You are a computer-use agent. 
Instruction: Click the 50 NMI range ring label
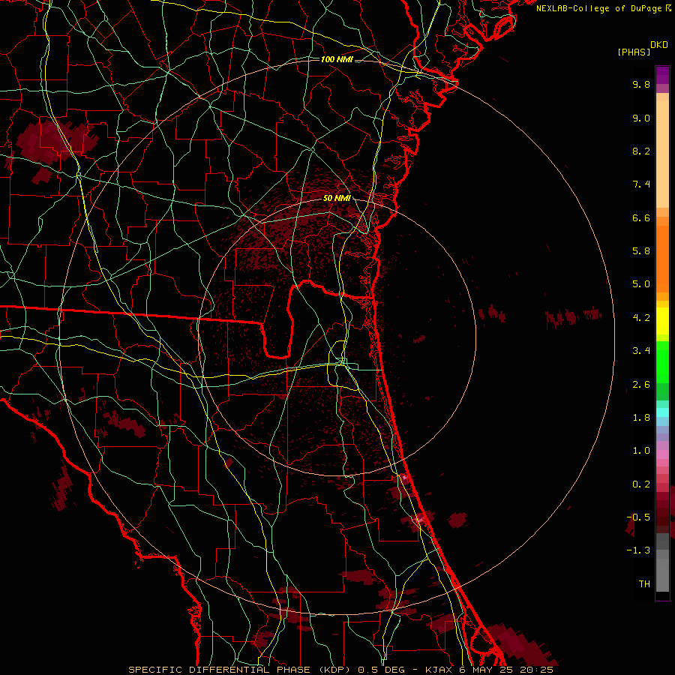click(337, 199)
